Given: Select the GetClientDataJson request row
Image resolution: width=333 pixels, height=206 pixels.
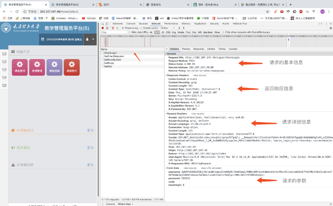Looking at the screenshot, I should 132,56.
